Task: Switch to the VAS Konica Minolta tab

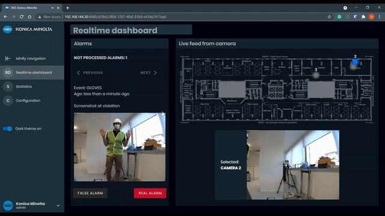Action: pyautogui.click(x=32, y=8)
